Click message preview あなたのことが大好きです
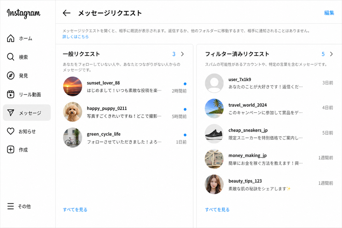 [x=265, y=87]
